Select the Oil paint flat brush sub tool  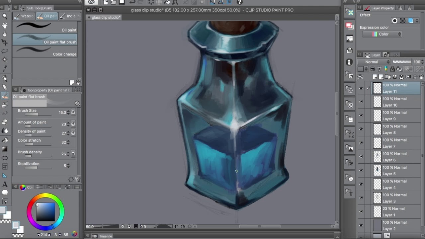45,40
